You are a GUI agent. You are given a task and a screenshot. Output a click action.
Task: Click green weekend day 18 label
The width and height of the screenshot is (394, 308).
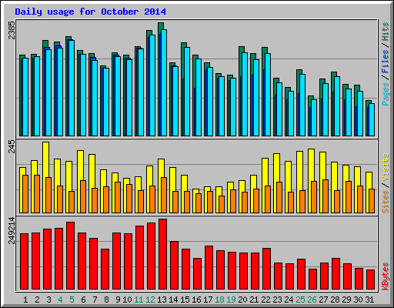[219, 300]
